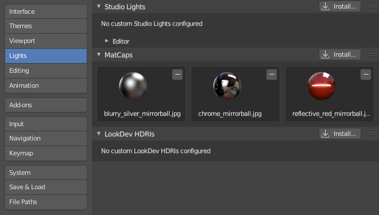The height and width of the screenshot is (215, 379).
Task: Install a LookDev HDRI
Action: pos(339,134)
